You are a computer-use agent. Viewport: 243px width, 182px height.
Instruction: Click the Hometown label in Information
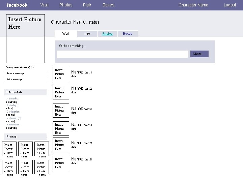point(13,124)
